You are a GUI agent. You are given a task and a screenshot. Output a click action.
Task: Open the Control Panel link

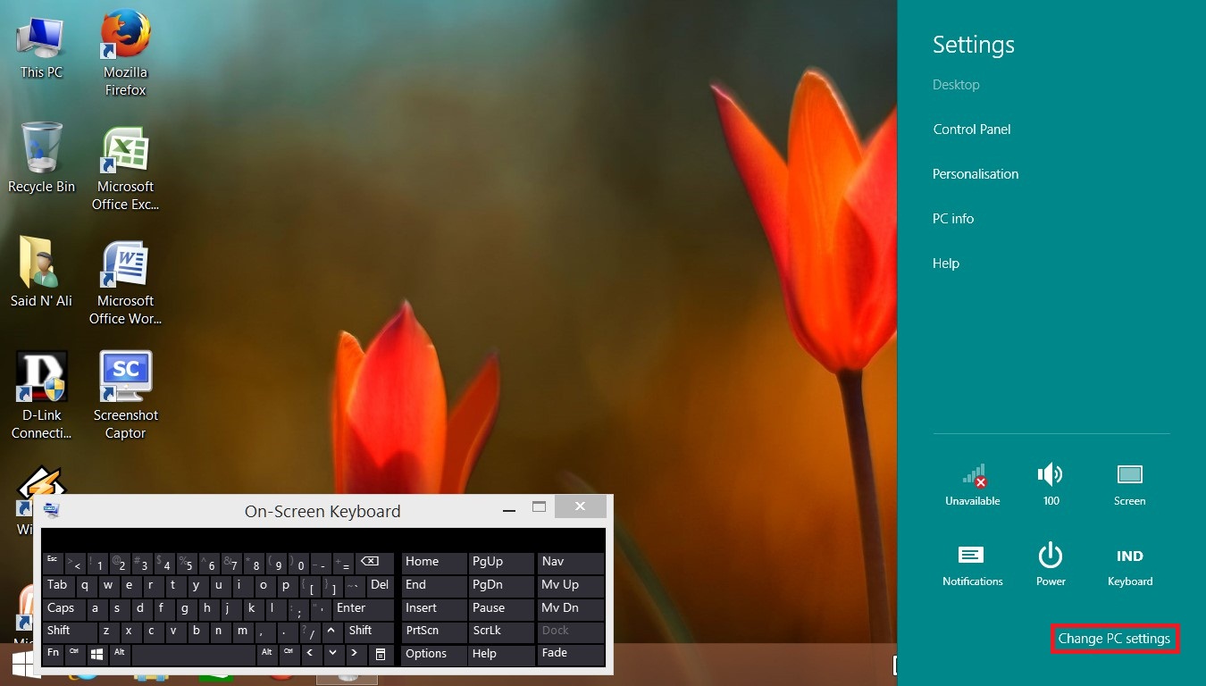click(971, 129)
